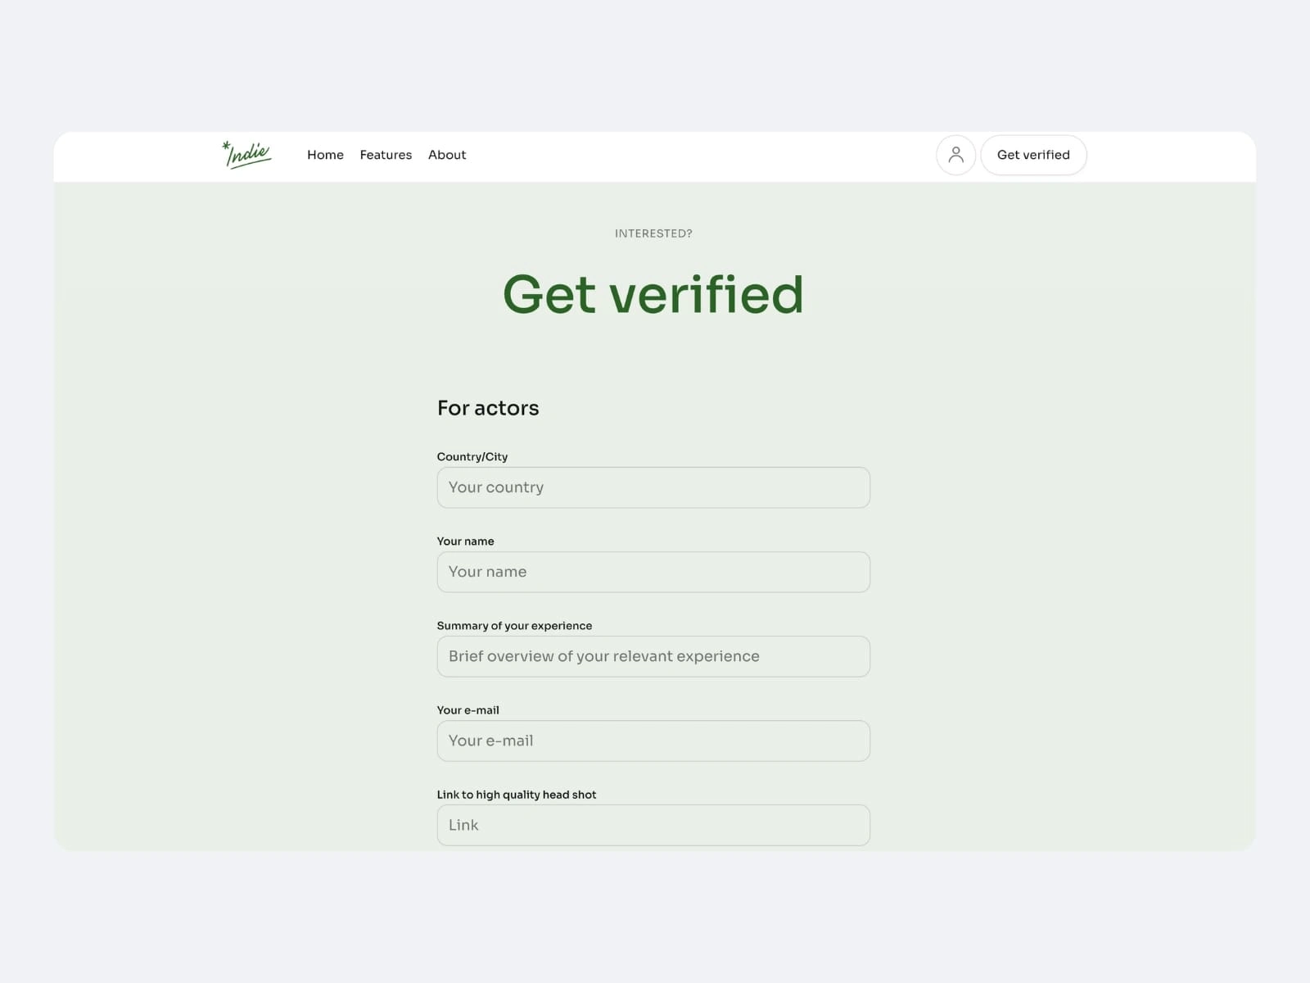Focus the Your e-mail input box
1310x983 pixels.
tap(653, 741)
